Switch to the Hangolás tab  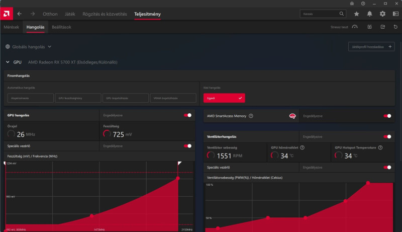pos(35,27)
